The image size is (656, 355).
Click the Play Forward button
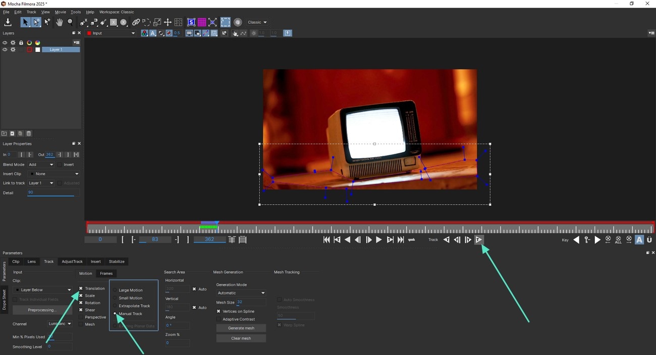tap(379, 240)
